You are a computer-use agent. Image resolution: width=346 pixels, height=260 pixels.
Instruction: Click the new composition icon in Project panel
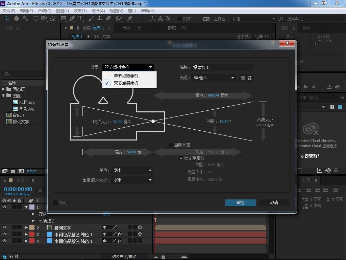pyautogui.click(x=21, y=171)
